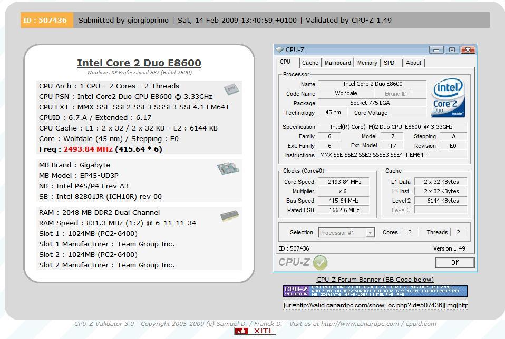
Task: Click the Rated FSB value 1662.6 MHz
Action: pos(344,210)
